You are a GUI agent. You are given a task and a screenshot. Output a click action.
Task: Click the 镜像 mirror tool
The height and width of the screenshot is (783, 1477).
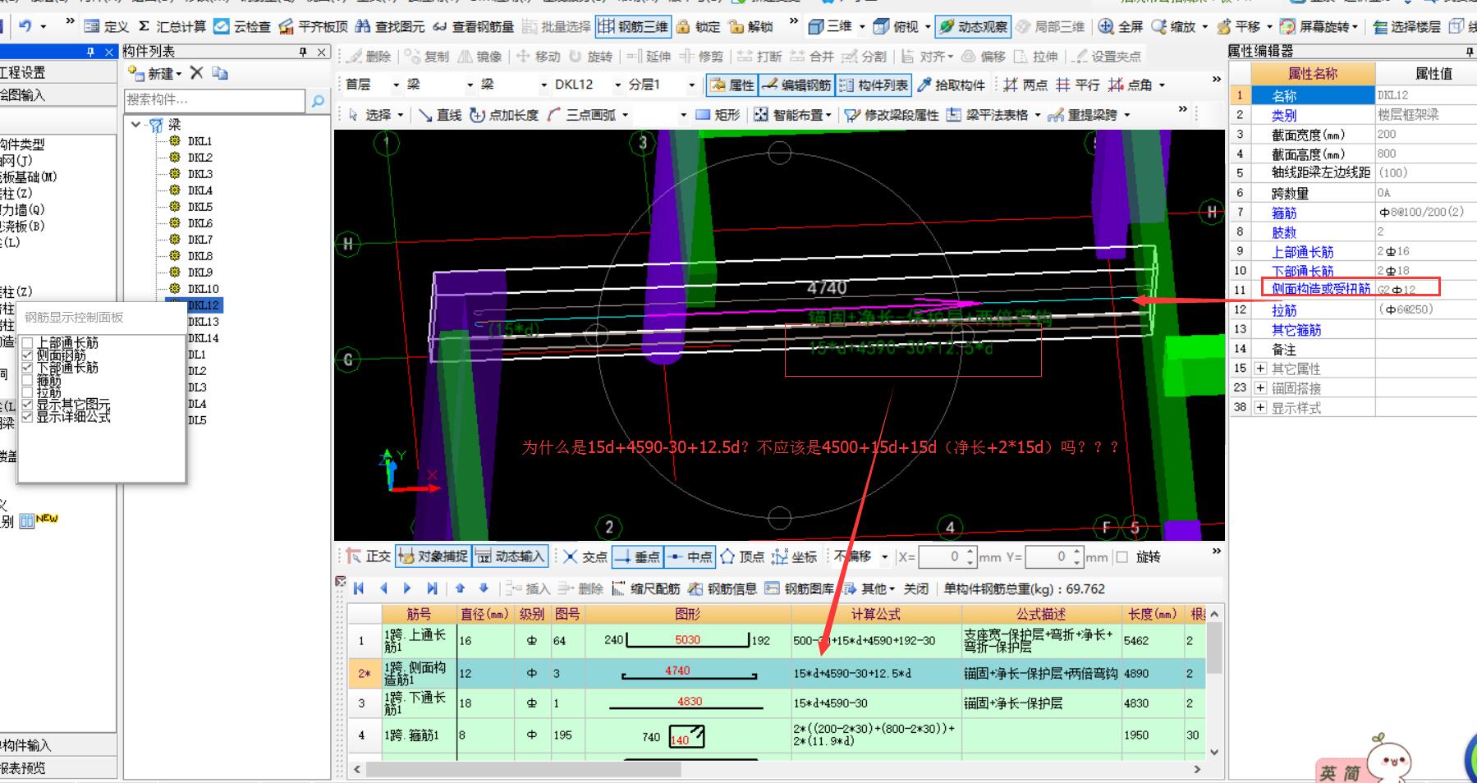point(479,57)
